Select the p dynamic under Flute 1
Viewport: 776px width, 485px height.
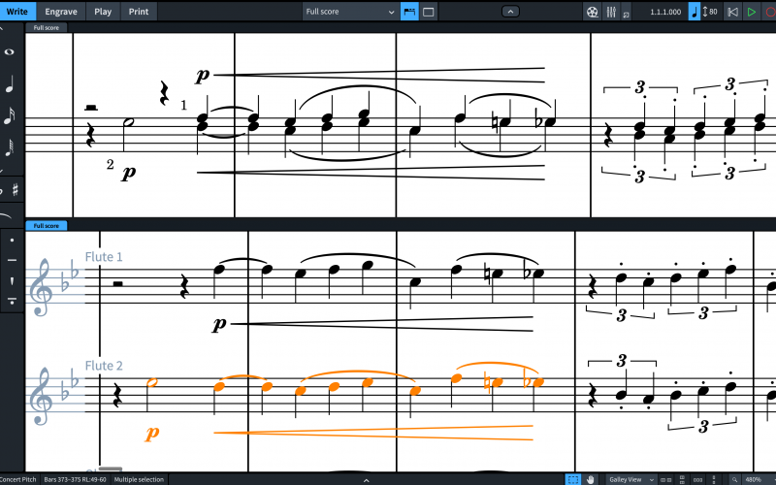coord(219,325)
